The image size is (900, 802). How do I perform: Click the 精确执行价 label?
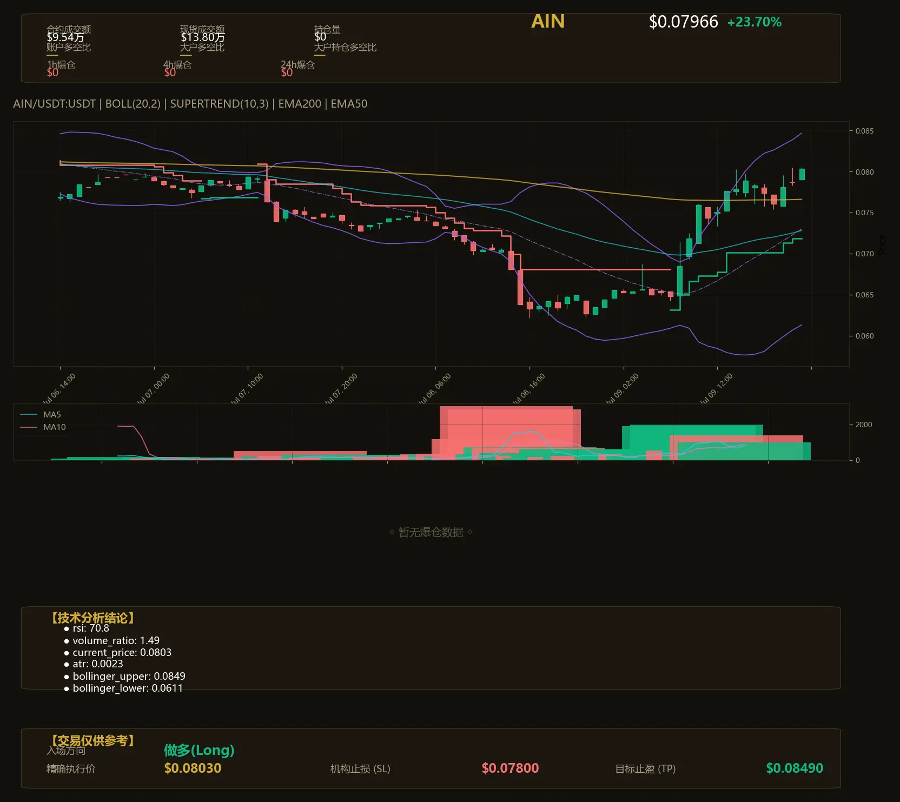click(71, 768)
